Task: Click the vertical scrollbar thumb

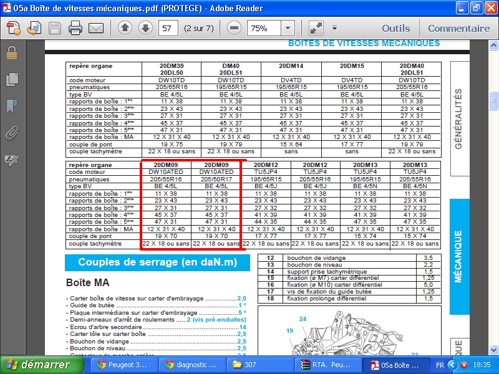Action: pos(493,100)
